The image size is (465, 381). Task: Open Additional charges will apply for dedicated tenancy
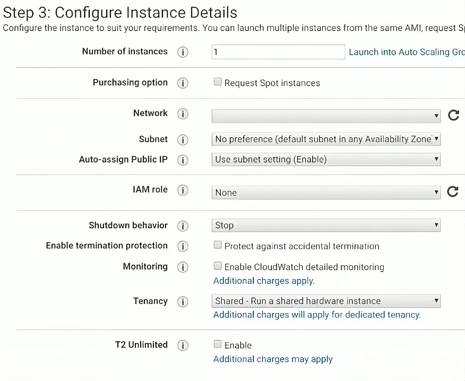point(317,315)
